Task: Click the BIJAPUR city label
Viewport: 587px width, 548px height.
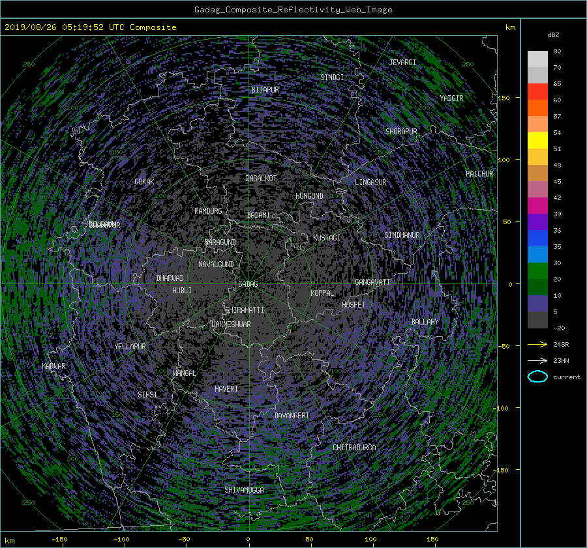Action: click(265, 90)
